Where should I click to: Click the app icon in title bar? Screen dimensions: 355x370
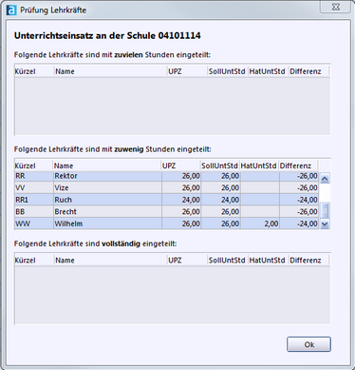click(x=11, y=10)
